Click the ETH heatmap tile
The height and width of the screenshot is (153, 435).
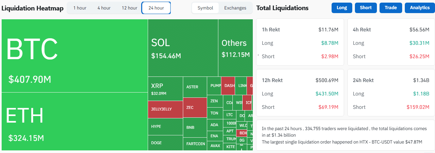tap(75, 121)
